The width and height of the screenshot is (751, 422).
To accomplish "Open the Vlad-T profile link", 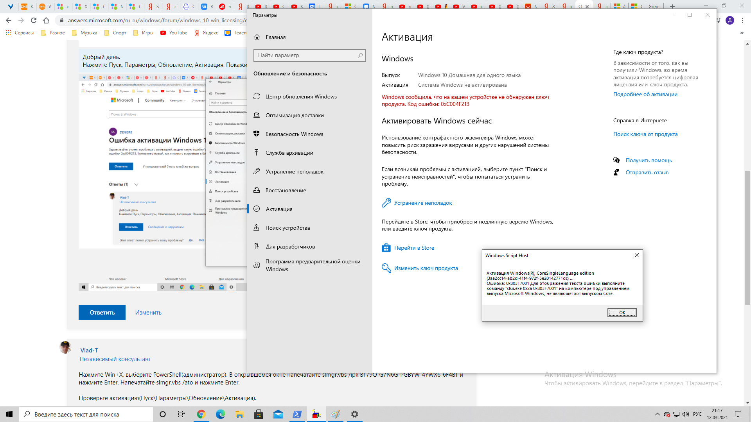I will (x=89, y=350).
